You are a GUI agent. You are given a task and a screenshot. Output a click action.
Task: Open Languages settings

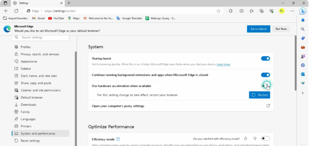(40, 119)
